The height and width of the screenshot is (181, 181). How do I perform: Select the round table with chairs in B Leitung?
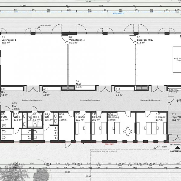128,131
